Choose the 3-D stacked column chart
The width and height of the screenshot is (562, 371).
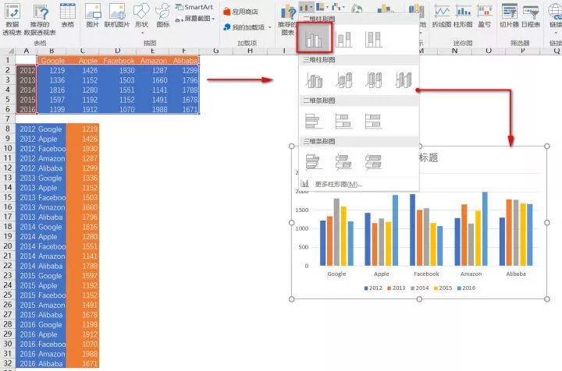tap(343, 80)
